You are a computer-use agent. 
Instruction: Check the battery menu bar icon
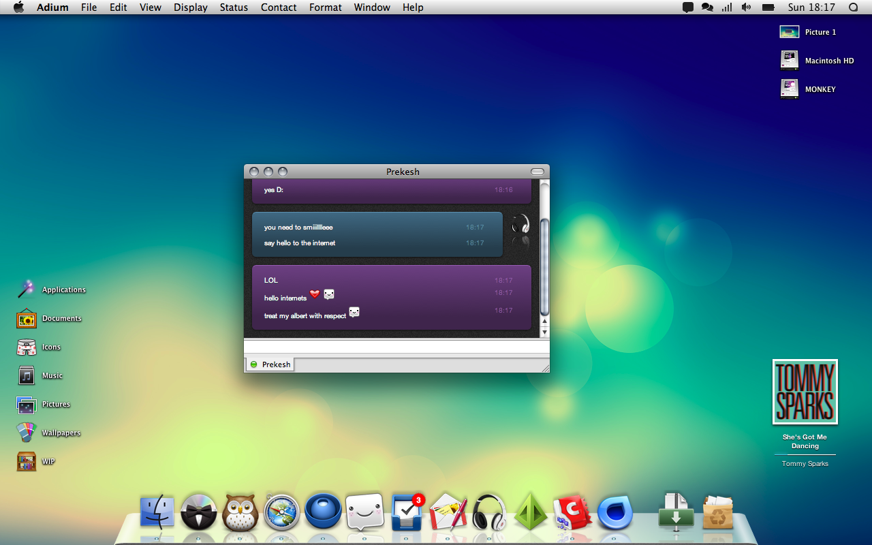click(x=768, y=7)
